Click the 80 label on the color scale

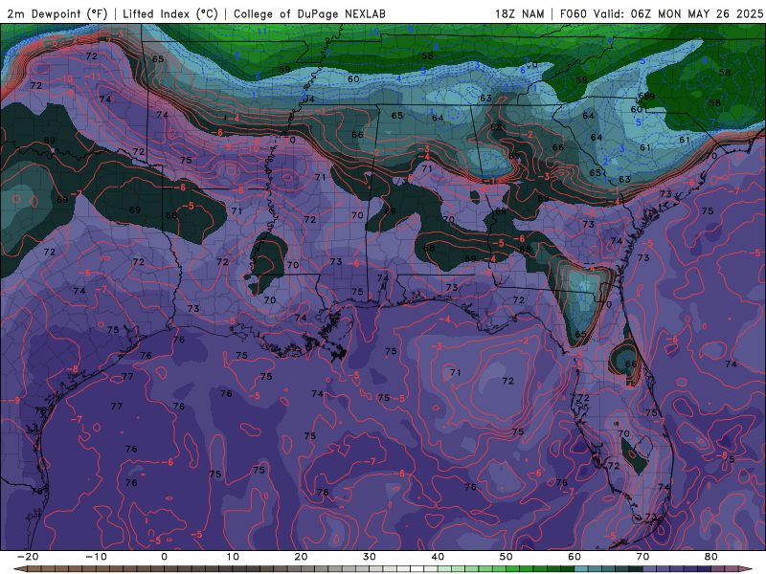click(711, 557)
